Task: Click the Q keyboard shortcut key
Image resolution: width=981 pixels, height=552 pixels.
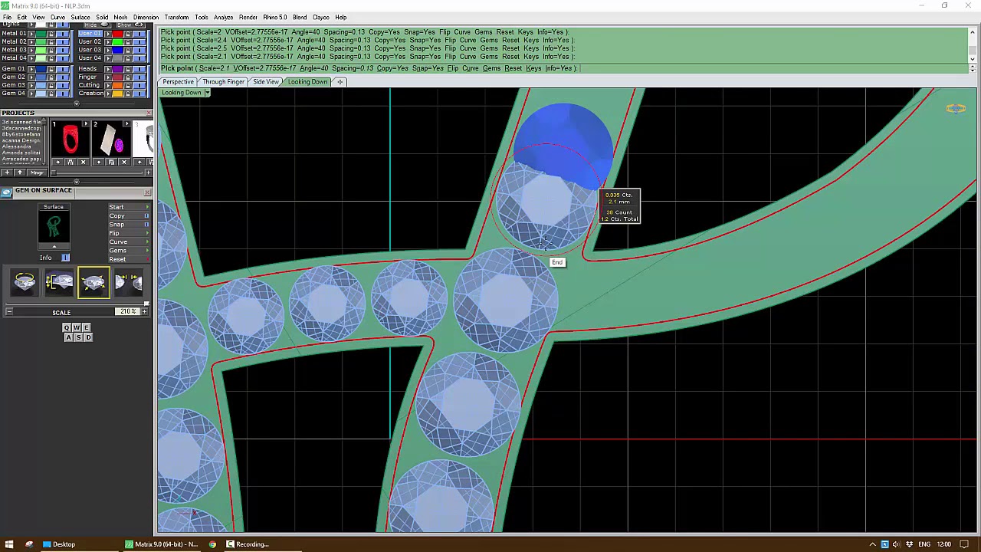Action: click(x=67, y=327)
